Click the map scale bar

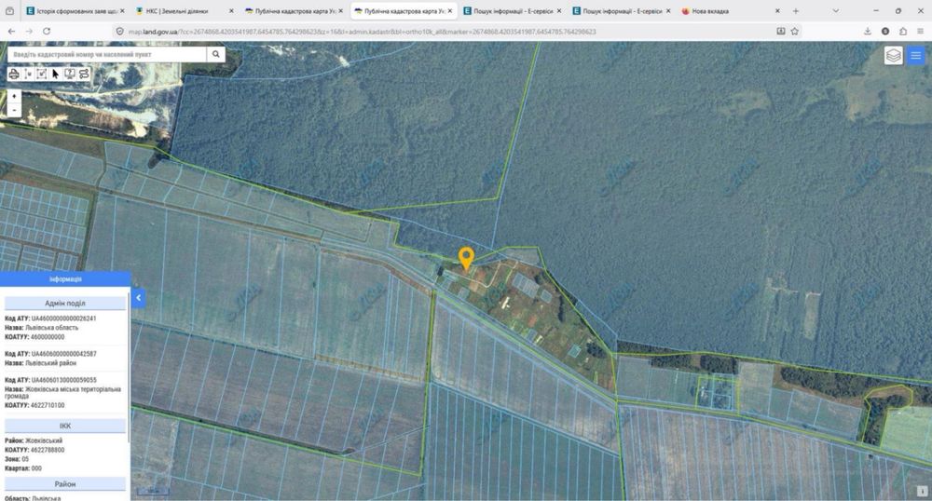click(153, 492)
